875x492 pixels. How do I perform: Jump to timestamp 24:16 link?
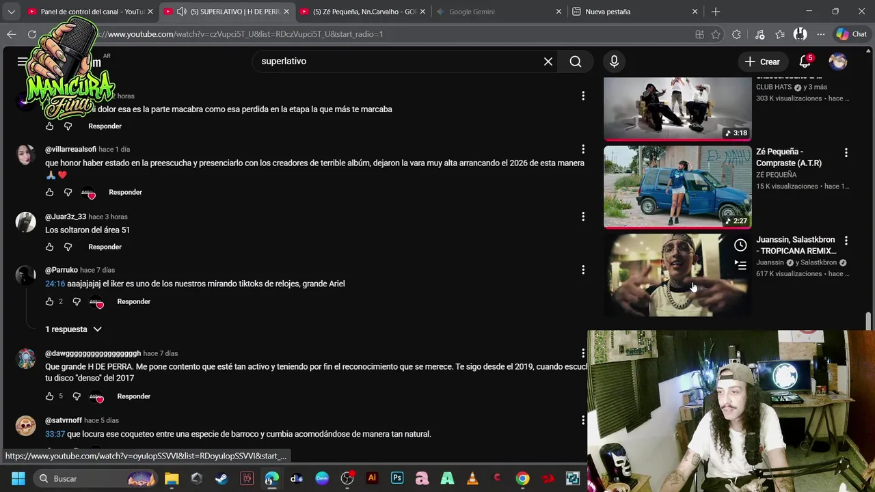click(55, 284)
